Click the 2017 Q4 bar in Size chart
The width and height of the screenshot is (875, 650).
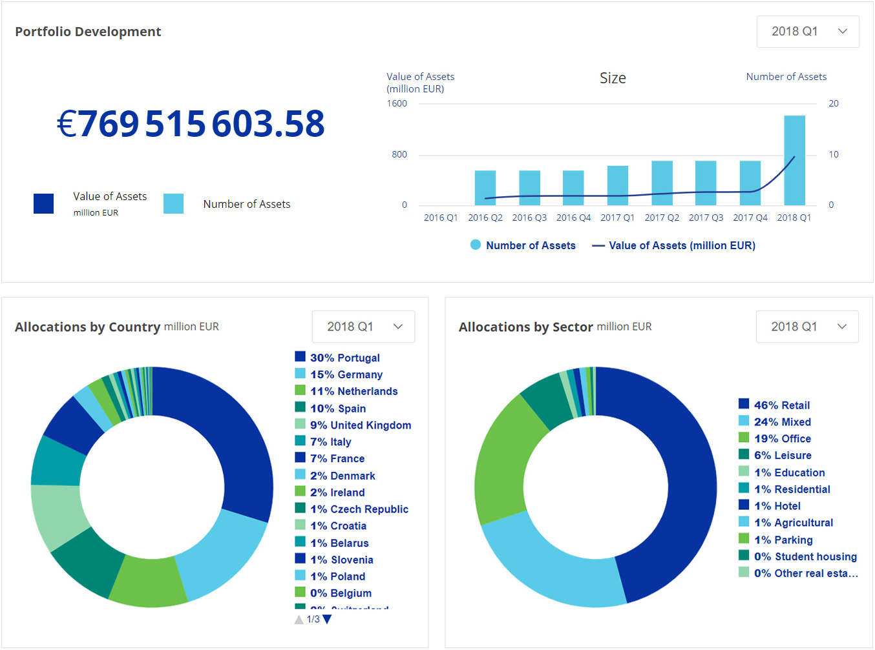[x=750, y=183]
